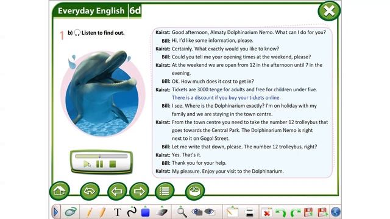
Task: Click the red X delete annotations icon
Action: tap(266, 212)
